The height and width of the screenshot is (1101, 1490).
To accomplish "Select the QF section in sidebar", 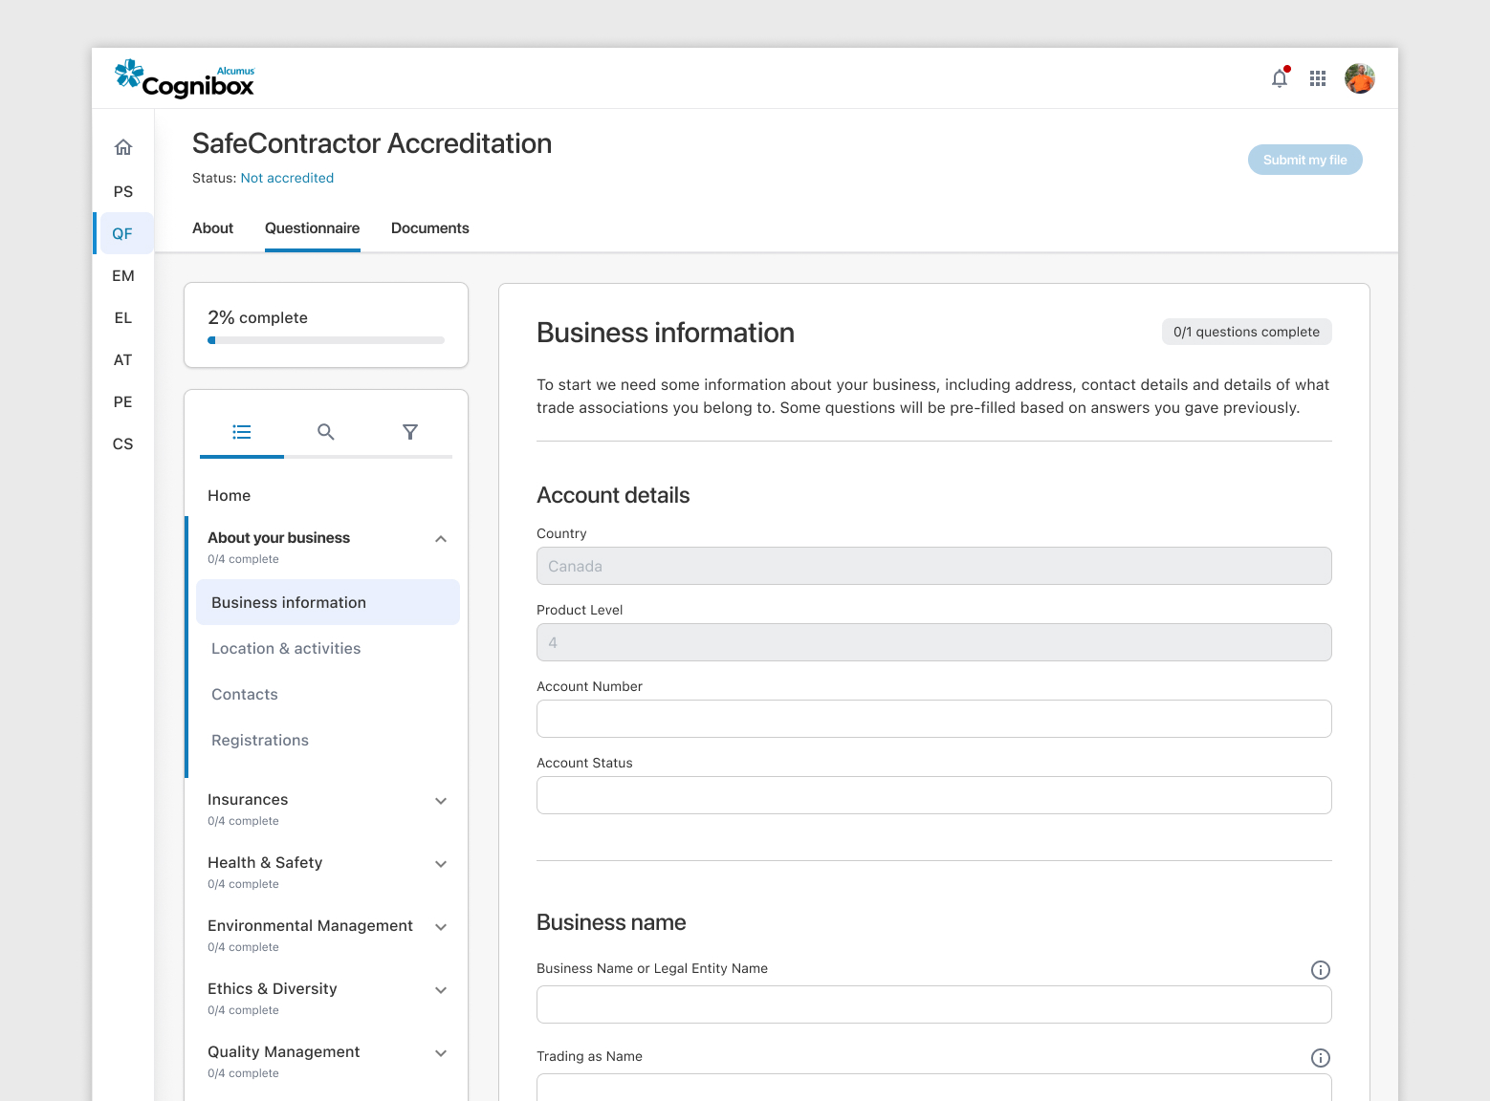I will point(122,232).
